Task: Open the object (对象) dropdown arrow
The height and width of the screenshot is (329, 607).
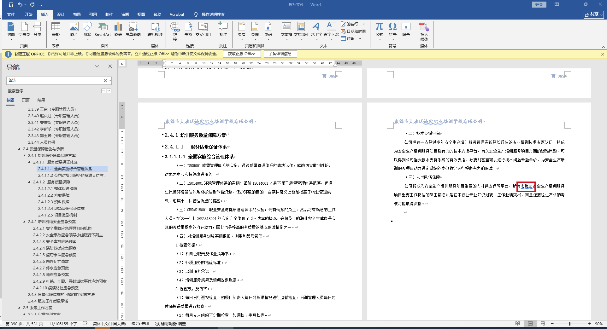Action: pos(360,39)
